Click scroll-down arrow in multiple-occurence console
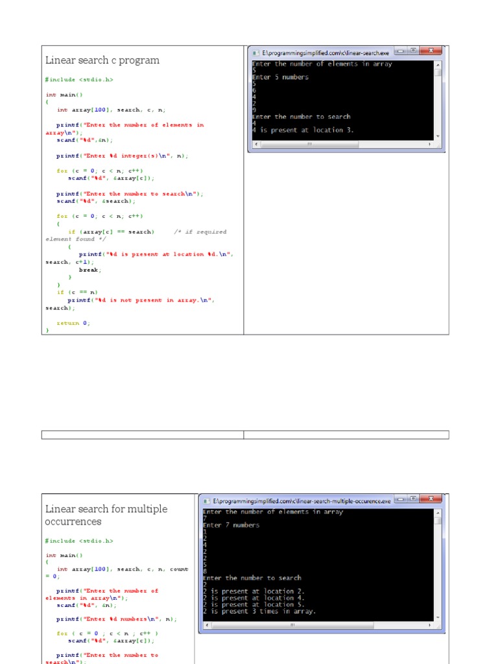The image size is (498, 664). (x=438, y=618)
